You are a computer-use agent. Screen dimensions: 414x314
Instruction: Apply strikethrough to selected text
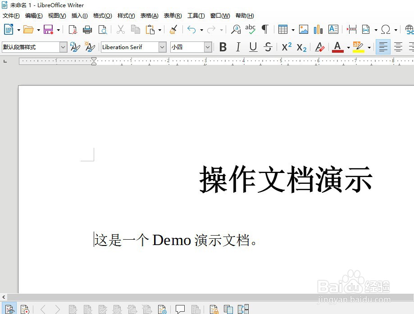pos(268,47)
